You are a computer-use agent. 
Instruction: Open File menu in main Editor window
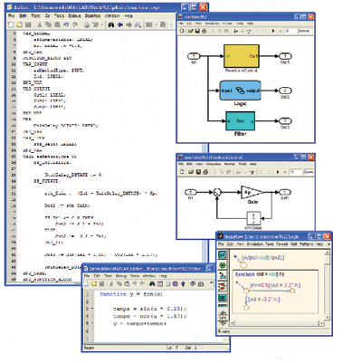(x=12, y=15)
